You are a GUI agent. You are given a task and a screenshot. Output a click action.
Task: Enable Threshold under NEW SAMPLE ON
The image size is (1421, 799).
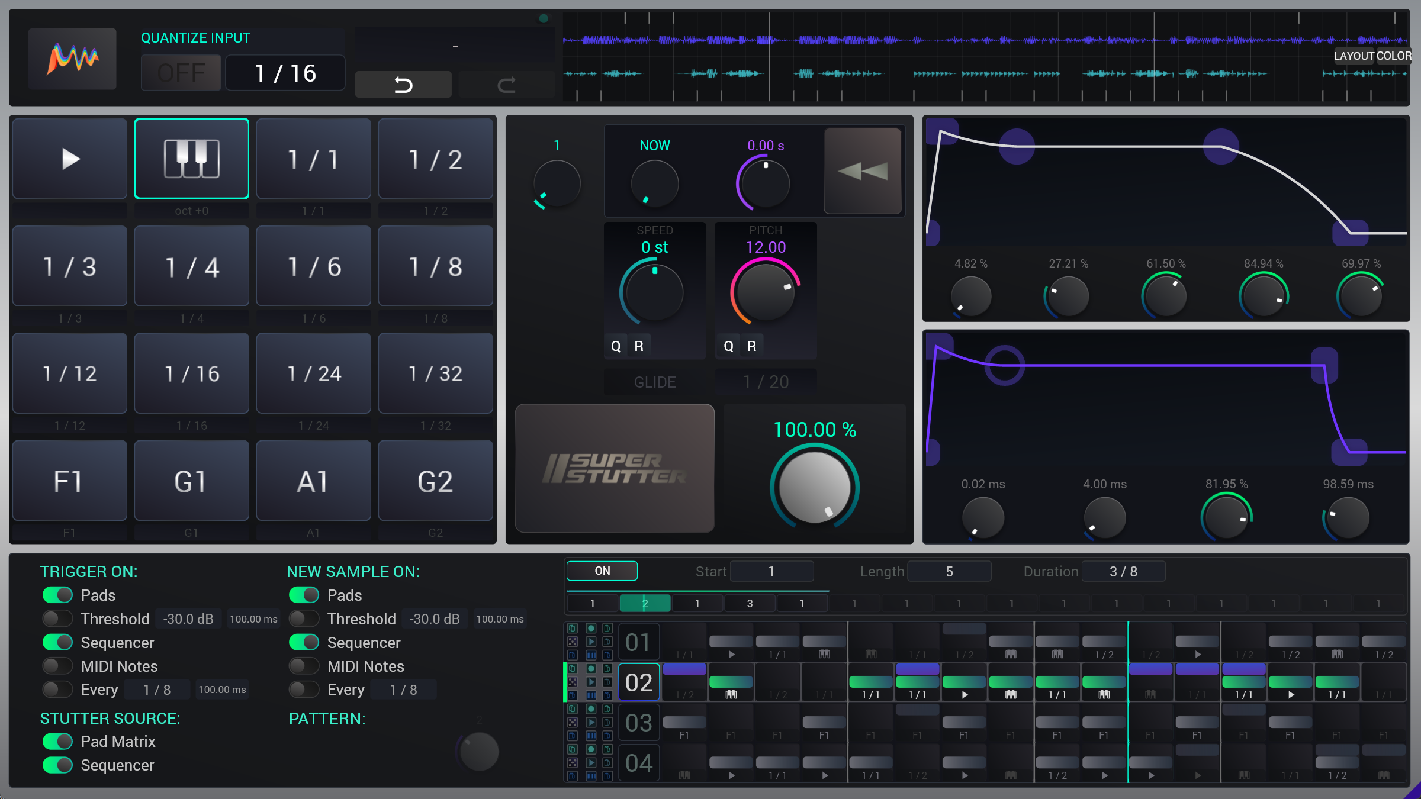(x=304, y=618)
